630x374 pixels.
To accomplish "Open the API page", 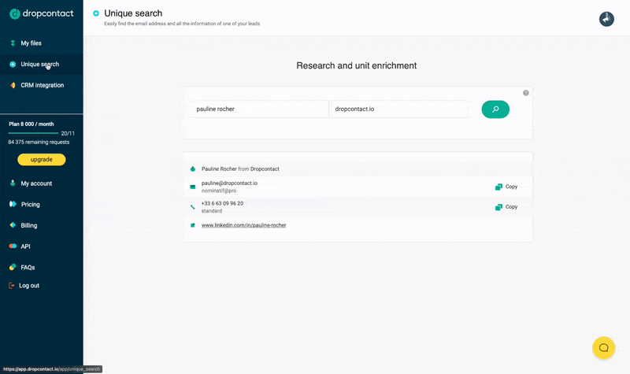I will tap(25, 246).
